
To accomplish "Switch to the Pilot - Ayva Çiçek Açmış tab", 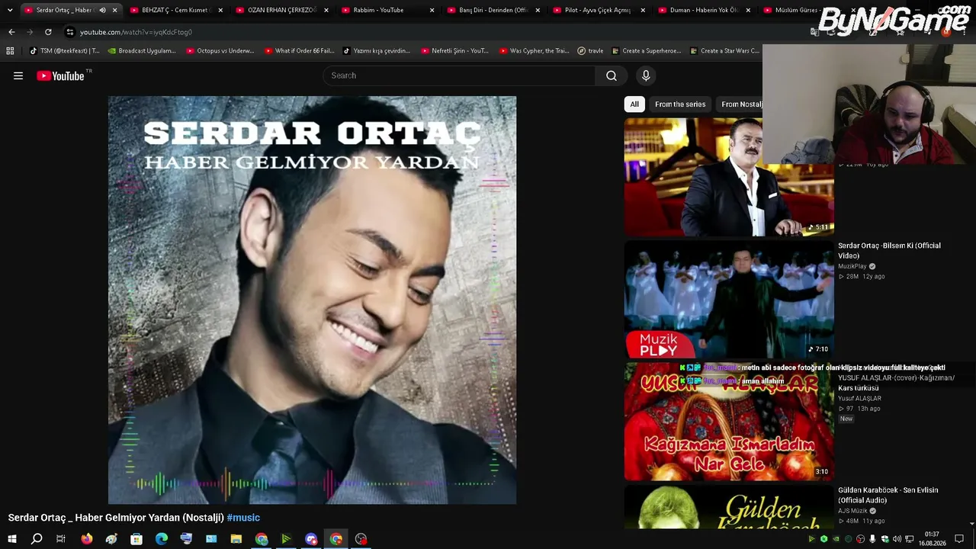I will (599, 10).
